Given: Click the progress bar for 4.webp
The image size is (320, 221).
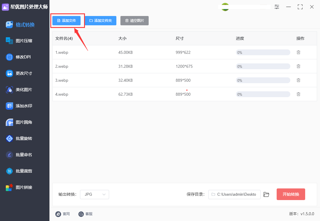Looking at the screenshot, I should (263, 94).
